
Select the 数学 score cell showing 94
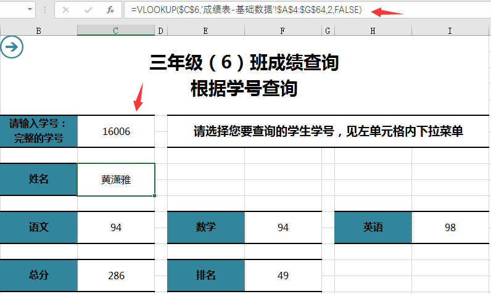coord(283,227)
